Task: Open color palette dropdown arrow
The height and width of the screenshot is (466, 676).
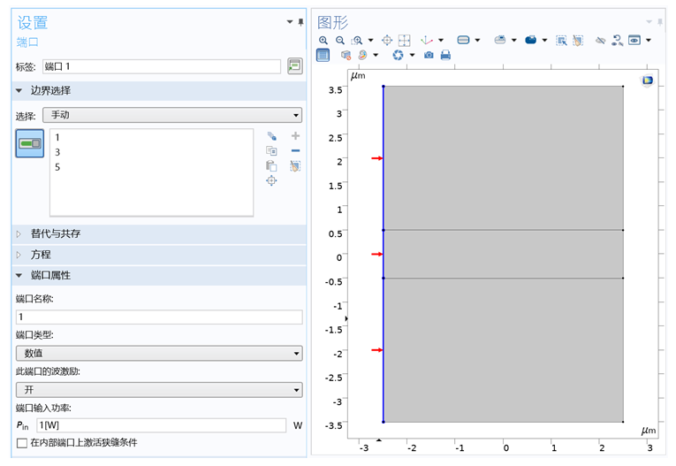Action: tap(376, 55)
